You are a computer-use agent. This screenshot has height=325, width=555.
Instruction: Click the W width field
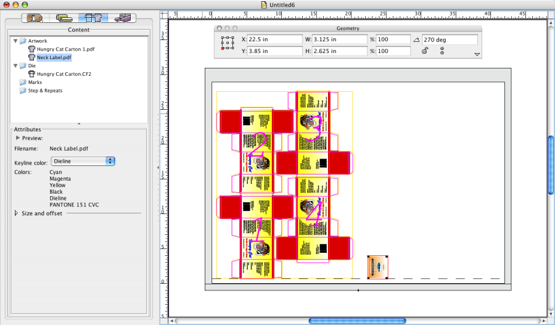click(x=339, y=39)
